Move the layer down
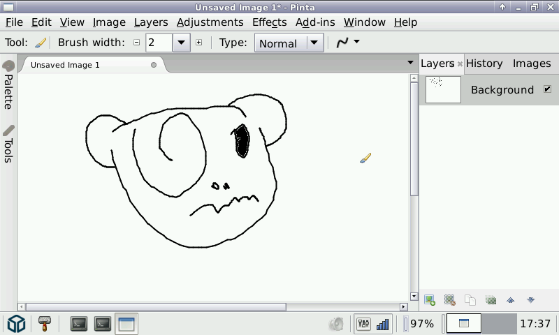Screen dimensions: 559x335 [x=531, y=300]
